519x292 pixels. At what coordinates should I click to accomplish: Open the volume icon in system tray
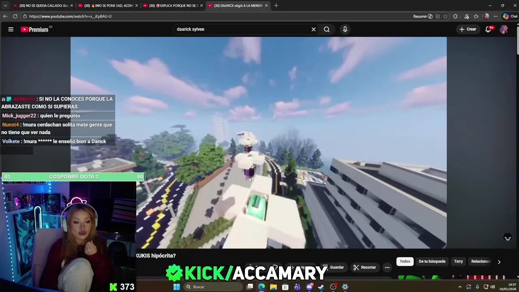[493, 287]
